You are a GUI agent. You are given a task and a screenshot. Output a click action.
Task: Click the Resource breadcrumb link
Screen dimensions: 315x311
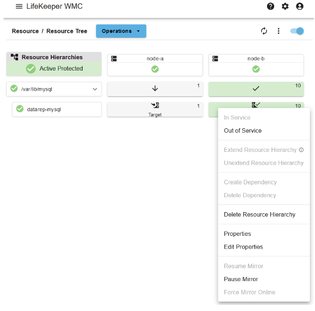point(25,31)
